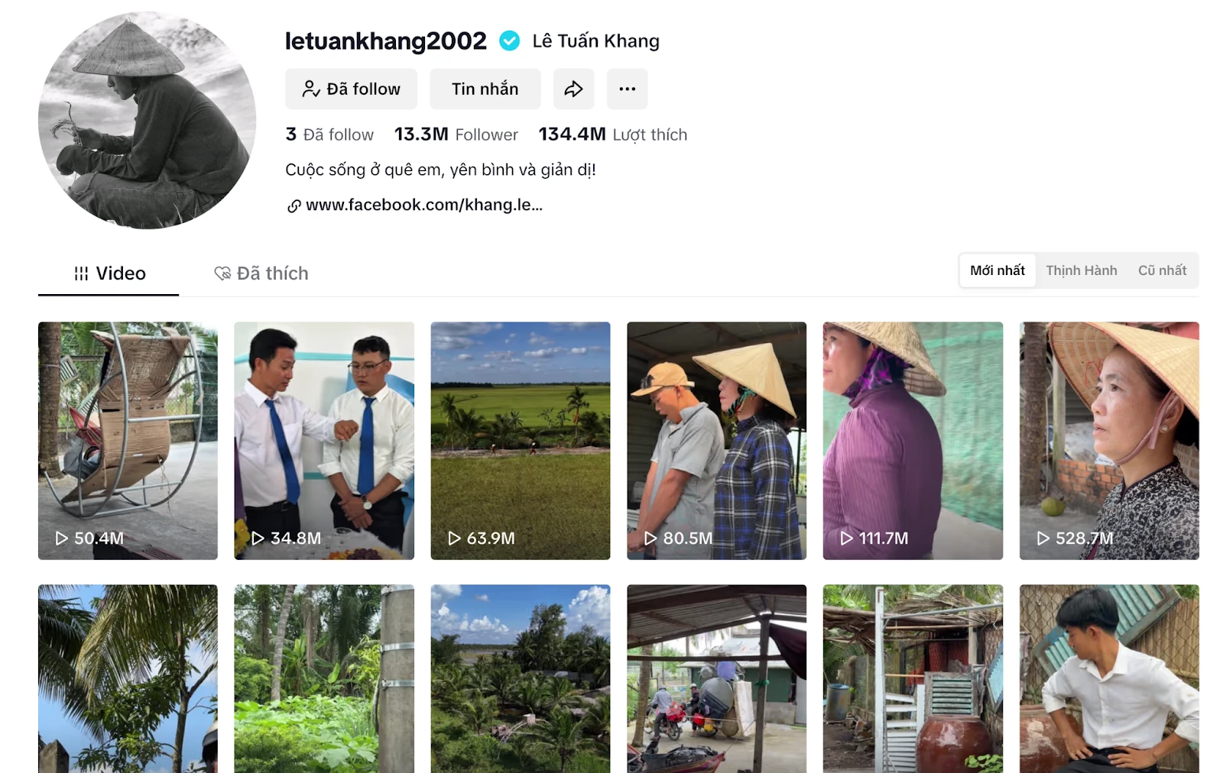
Task: Open the rice field video with 63.9M views
Action: (x=521, y=441)
